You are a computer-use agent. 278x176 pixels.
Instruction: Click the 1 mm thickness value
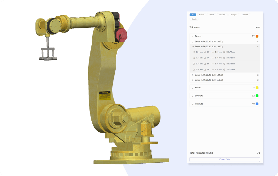(x=257, y=27)
